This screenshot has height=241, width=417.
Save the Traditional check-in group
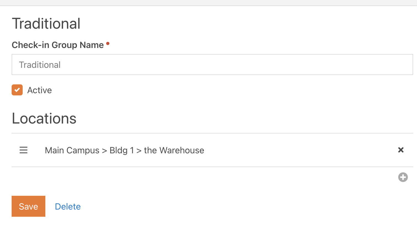click(28, 206)
